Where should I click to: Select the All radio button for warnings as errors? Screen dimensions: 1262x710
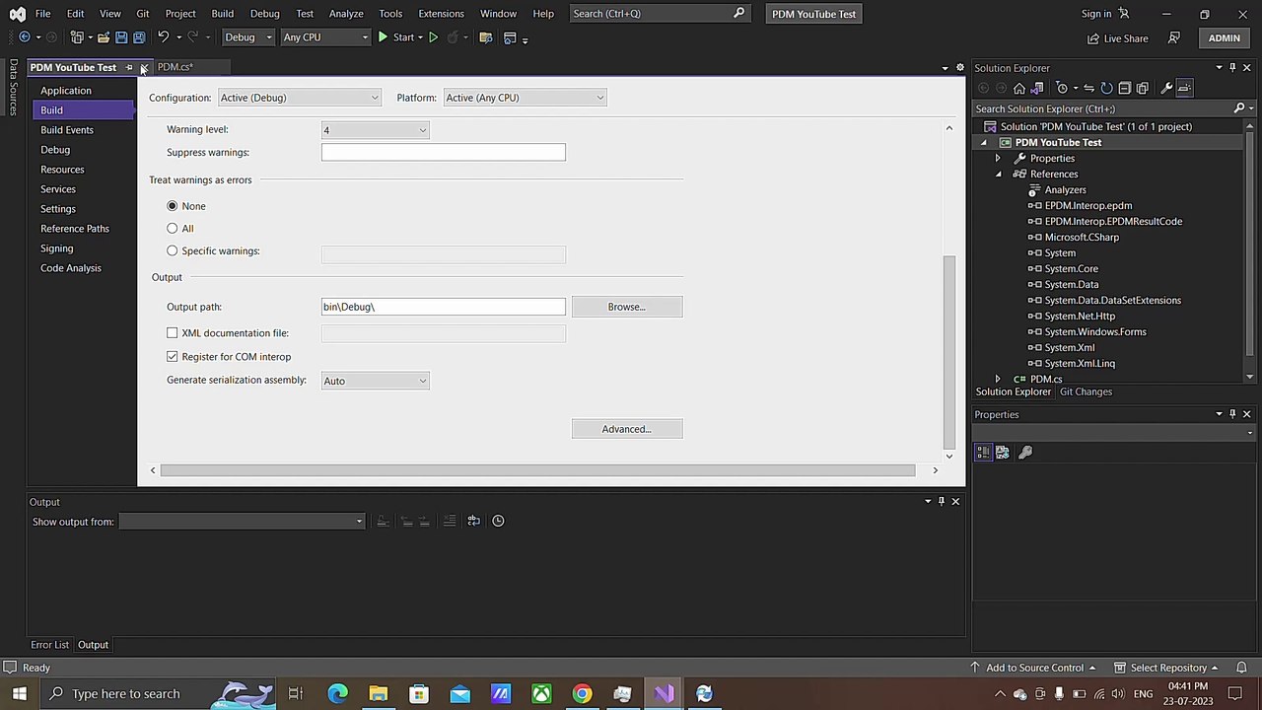(x=173, y=229)
